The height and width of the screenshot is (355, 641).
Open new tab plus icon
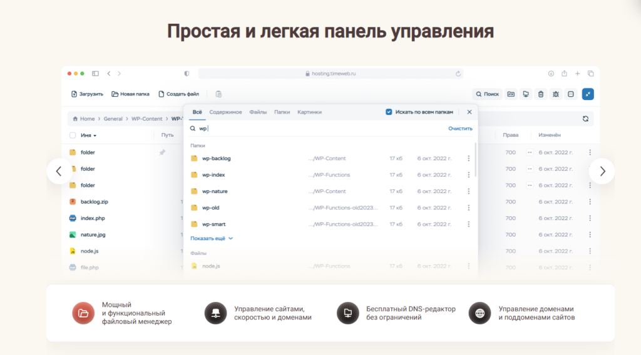point(577,74)
